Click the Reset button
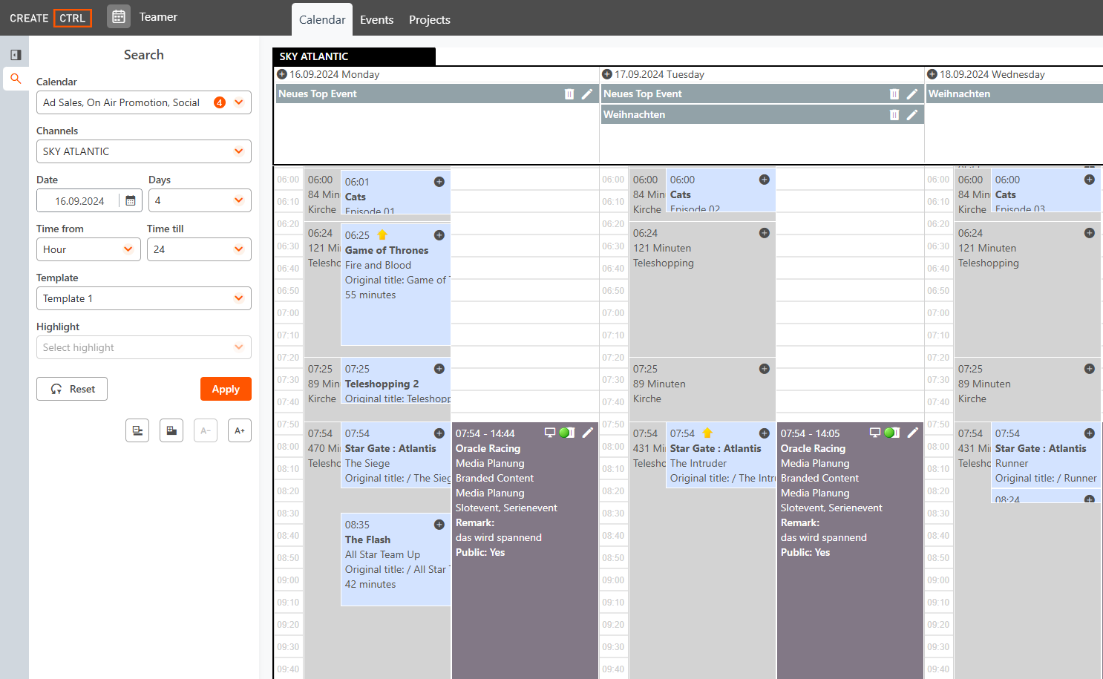The height and width of the screenshot is (679, 1103). [x=72, y=389]
